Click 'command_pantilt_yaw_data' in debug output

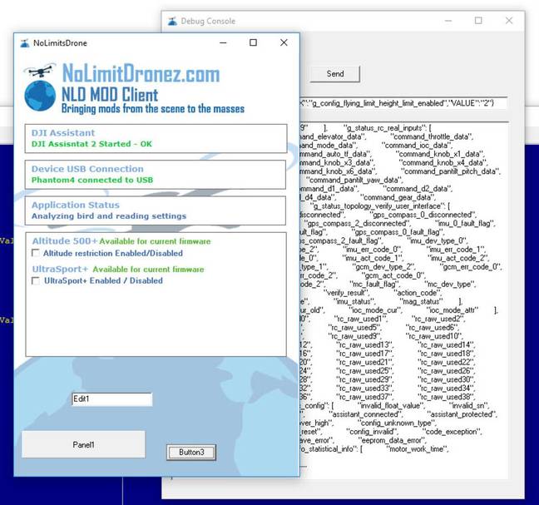(x=354, y=180)
